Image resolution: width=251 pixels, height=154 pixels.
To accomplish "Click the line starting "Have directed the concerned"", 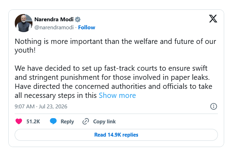I will click(x=114, y=86).
